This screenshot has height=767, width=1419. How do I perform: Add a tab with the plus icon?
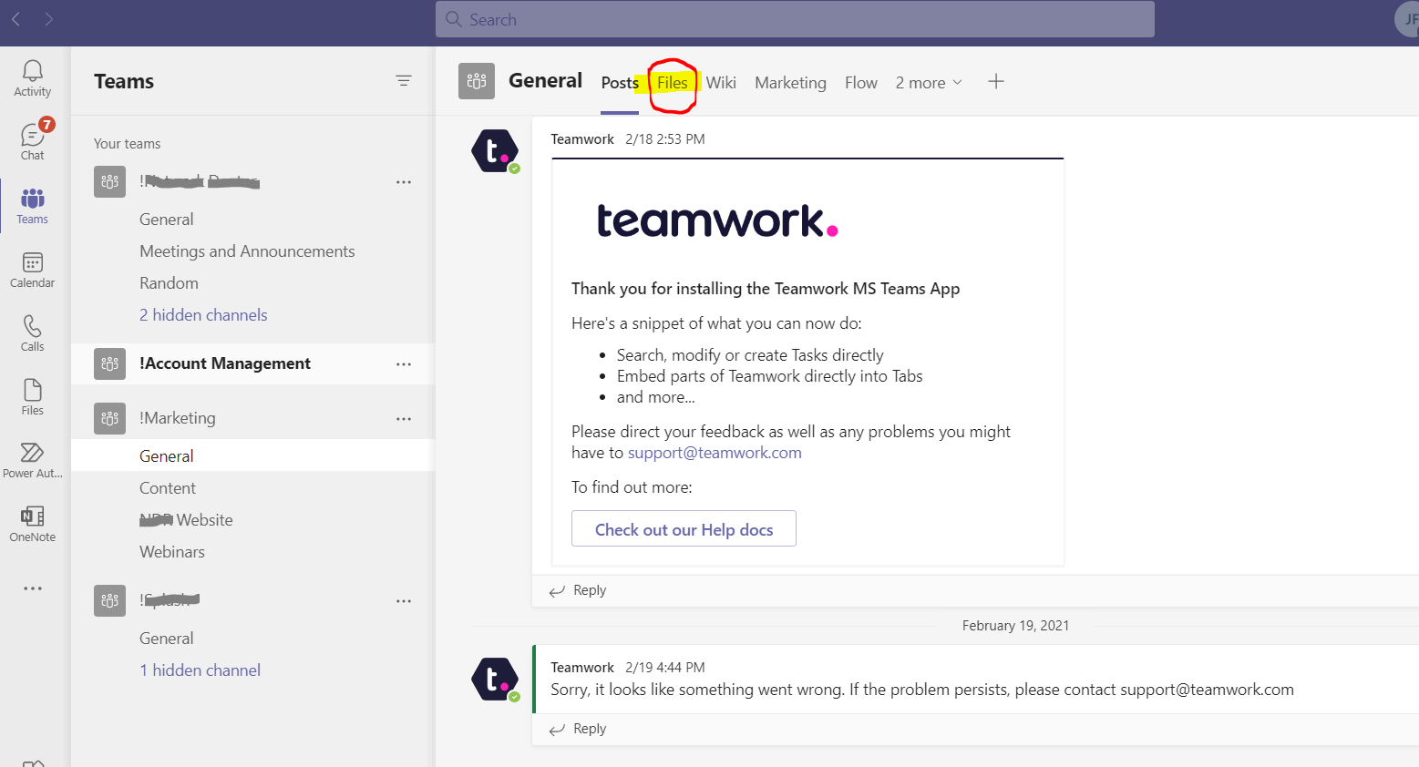click(x=996, y=81)
